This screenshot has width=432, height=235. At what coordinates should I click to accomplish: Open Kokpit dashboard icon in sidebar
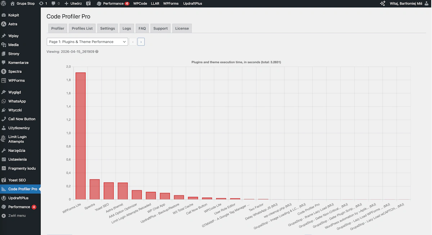[x=4, y=15]
